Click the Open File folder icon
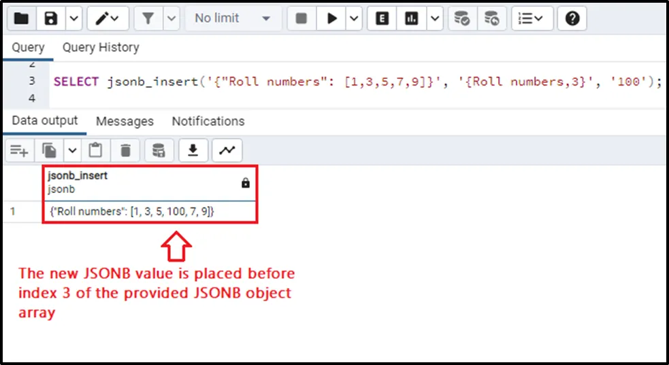The image size is (669, 365). tap(21, 18)
